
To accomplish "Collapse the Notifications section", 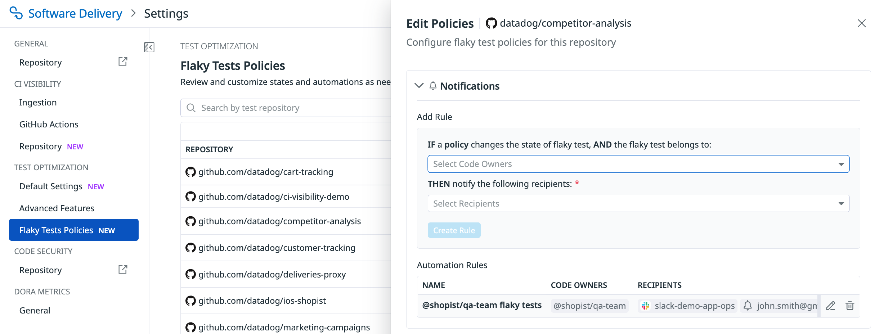I will click(x=419, y=86).
